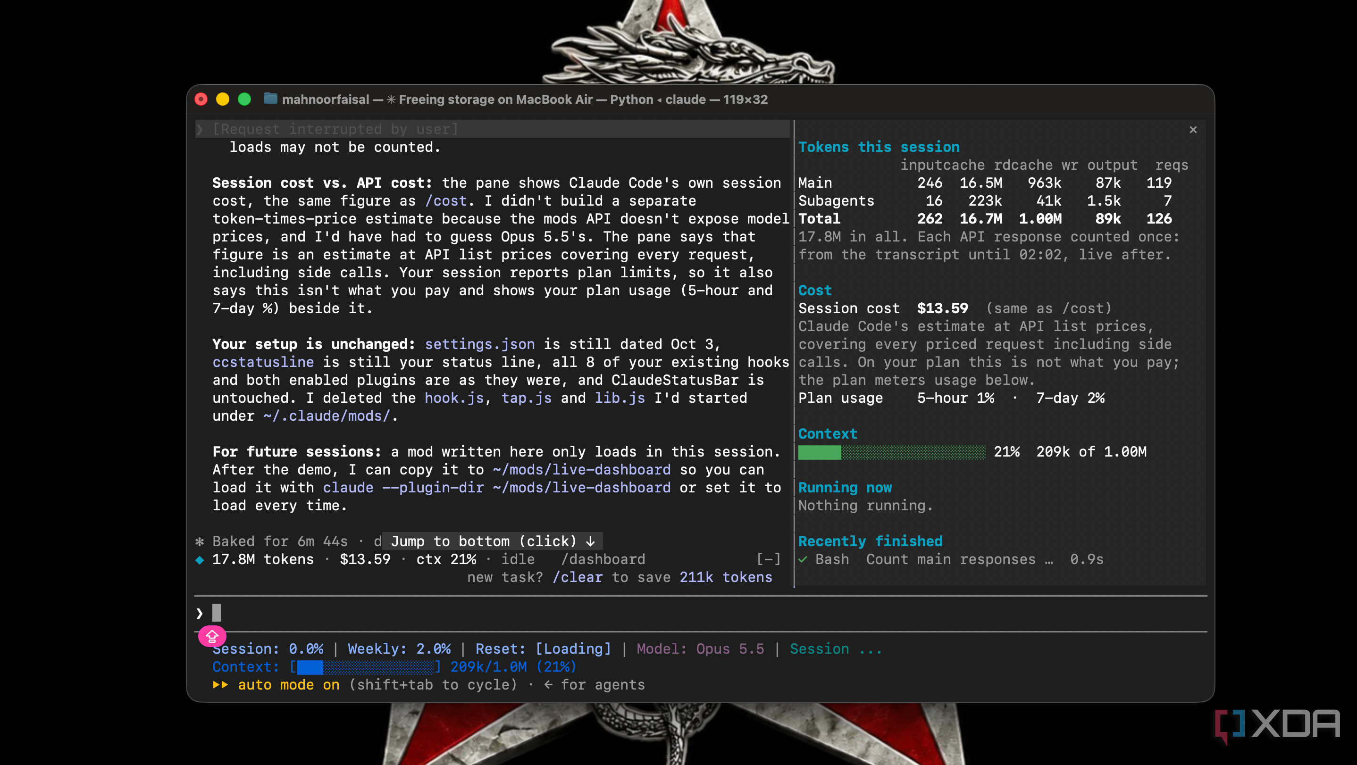Collapse the dashboard with the [-] toggle
The width and height of the screenshot is (1357, 765).
pyautogui.click(x=769, y=559)
